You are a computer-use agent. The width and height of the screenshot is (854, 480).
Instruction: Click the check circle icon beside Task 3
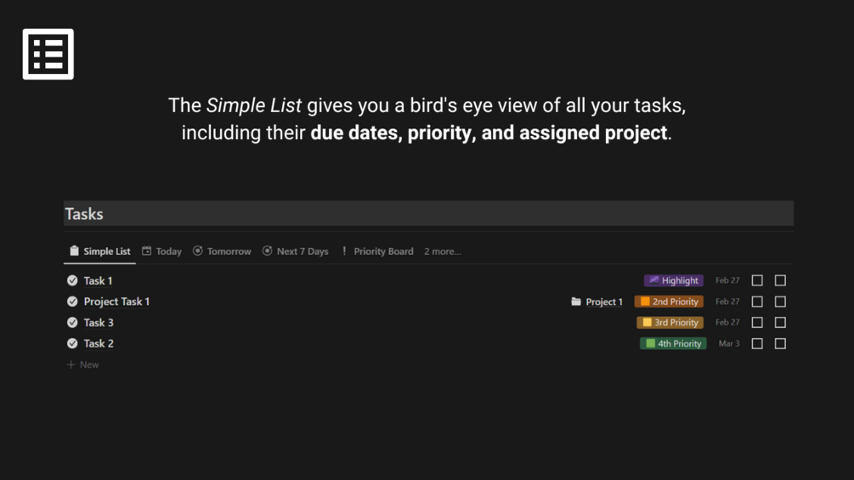pos(72,323)
